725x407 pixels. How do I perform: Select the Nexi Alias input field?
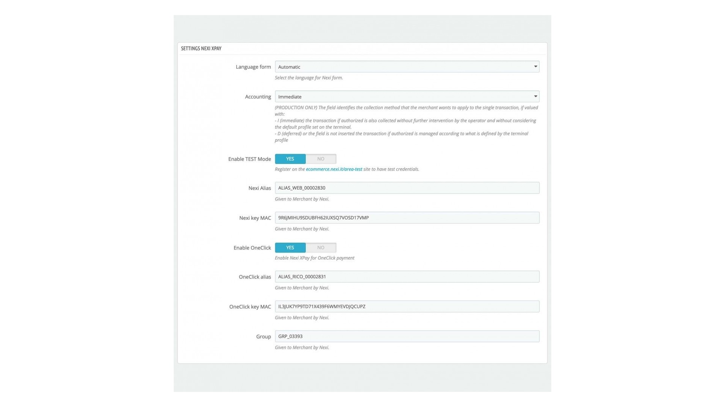(407, 188)
